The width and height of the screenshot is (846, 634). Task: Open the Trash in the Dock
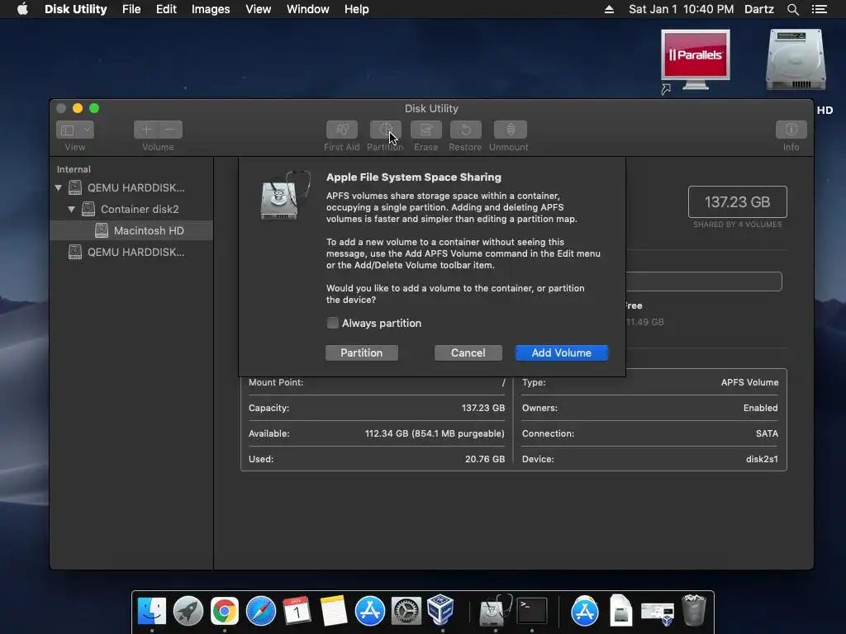[x=694, y=610]
